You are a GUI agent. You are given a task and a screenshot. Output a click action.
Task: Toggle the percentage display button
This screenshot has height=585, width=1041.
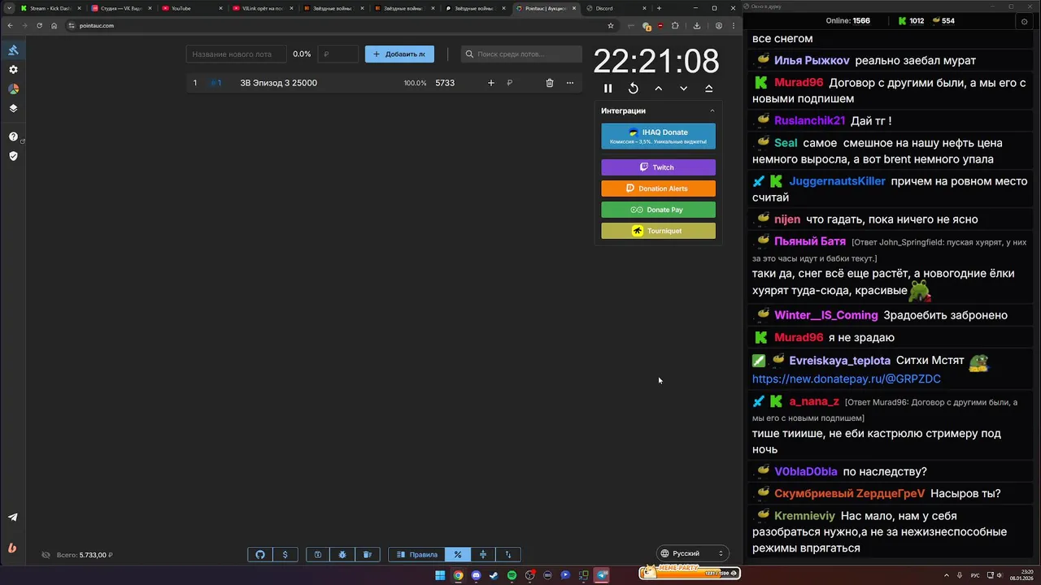click(458, 555)
